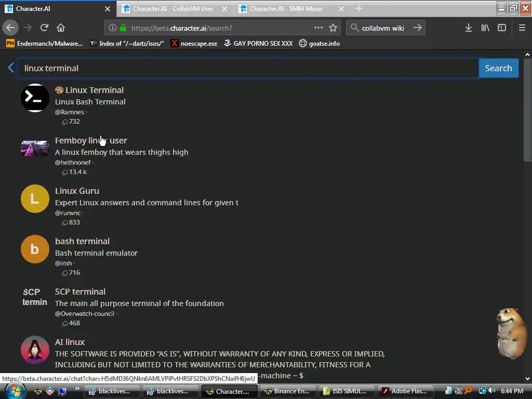Expand the quick launch chevron on taskbar
The width and height of the screenshot is (532, 399).
(x=77, y=388)
